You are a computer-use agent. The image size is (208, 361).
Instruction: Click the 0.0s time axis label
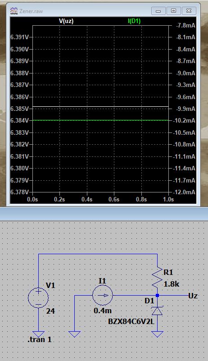32,199
